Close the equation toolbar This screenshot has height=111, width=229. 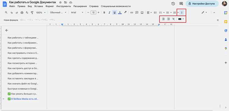(218, 20)
